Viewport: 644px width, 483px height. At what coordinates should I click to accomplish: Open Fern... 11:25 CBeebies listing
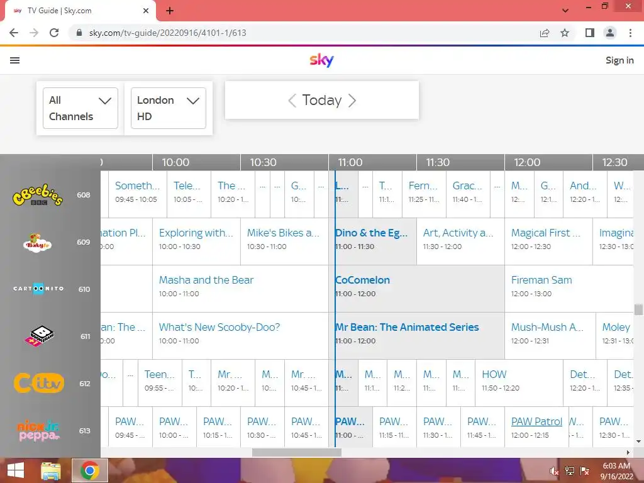pos(424,194)
